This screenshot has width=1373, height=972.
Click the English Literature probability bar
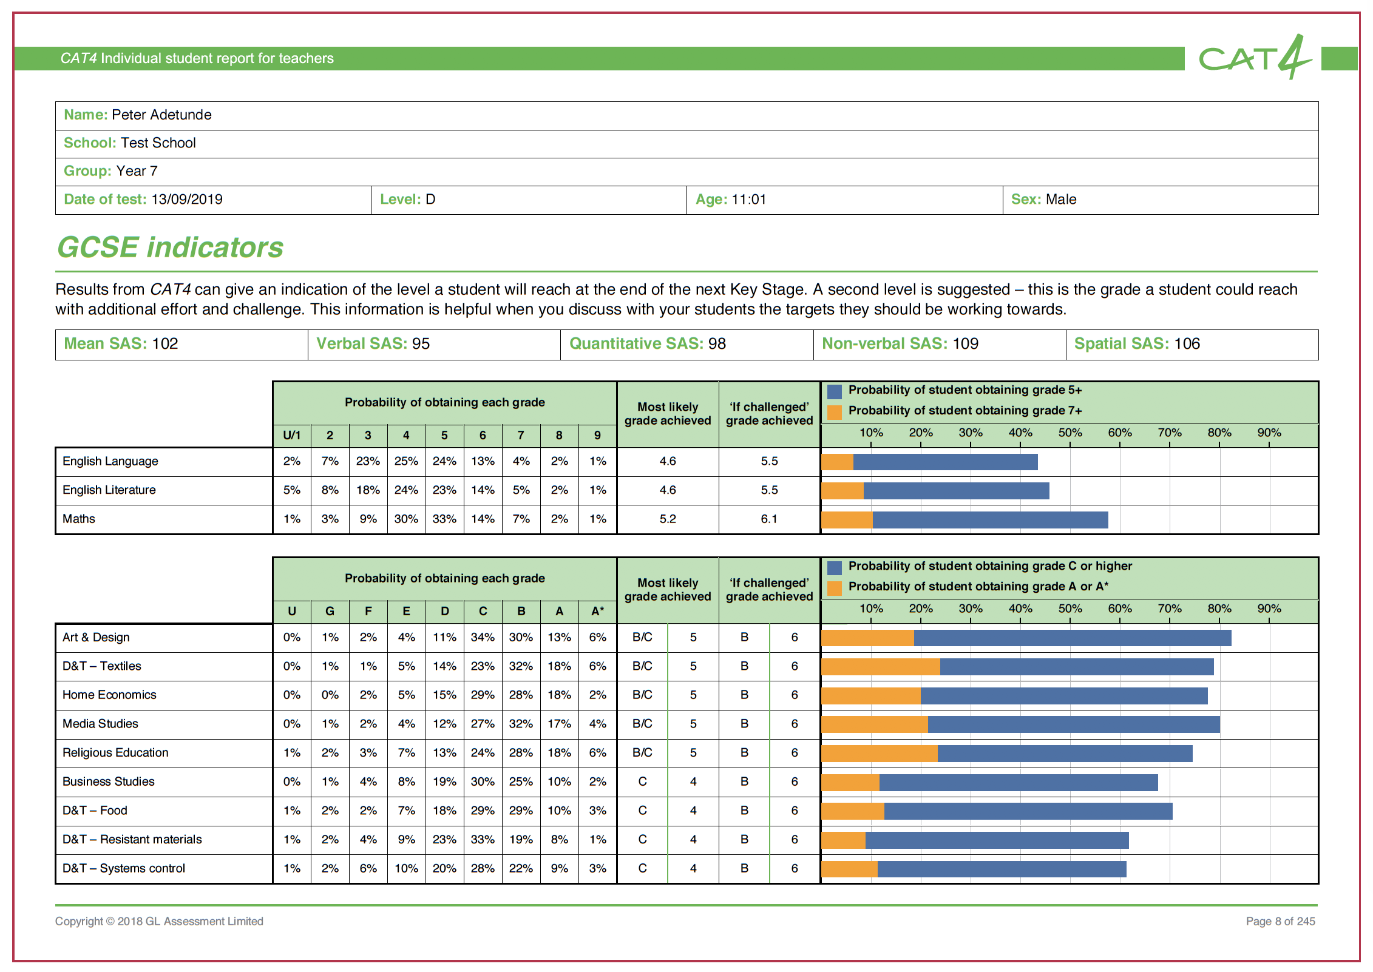pos(935,491)
